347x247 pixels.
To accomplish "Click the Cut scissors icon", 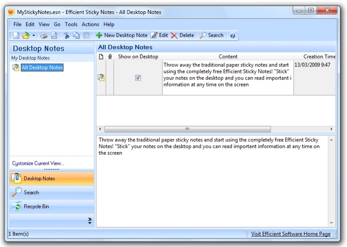I will click(67, 36).
